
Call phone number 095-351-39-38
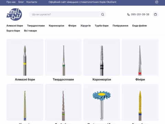pos(140,14)
